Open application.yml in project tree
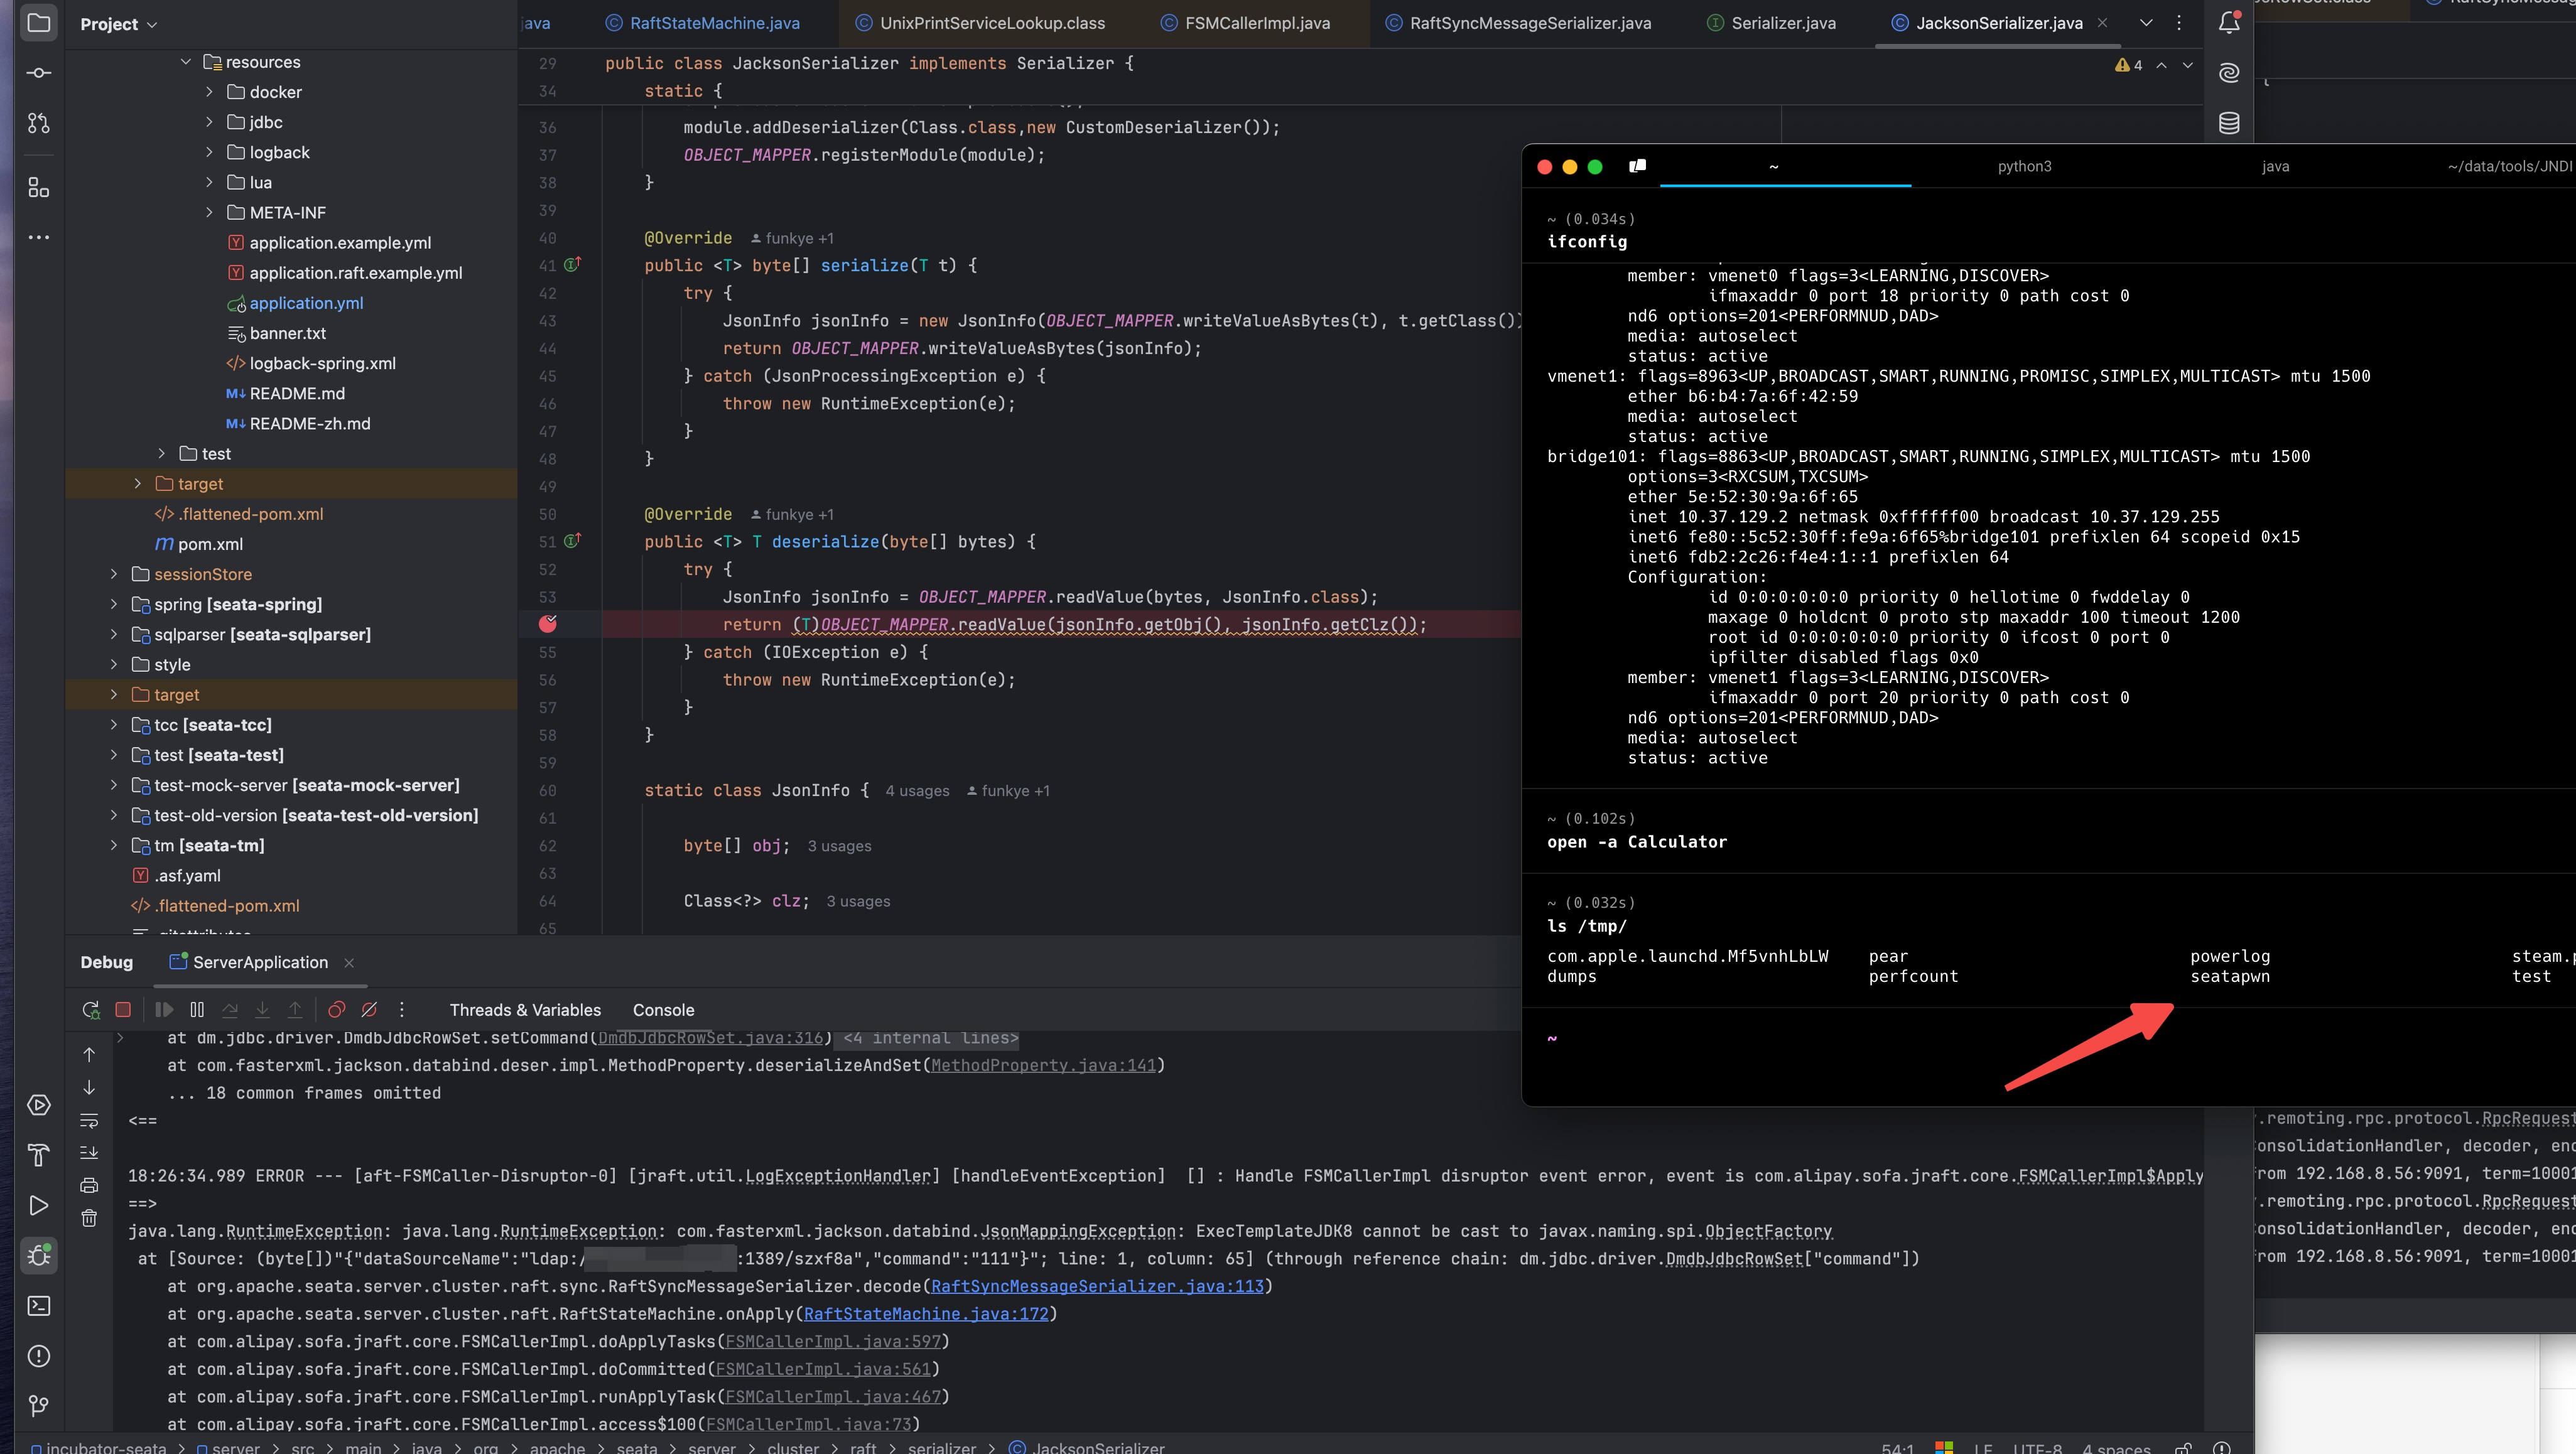This screenshot has width=2576, height=1454. [306, 303]
